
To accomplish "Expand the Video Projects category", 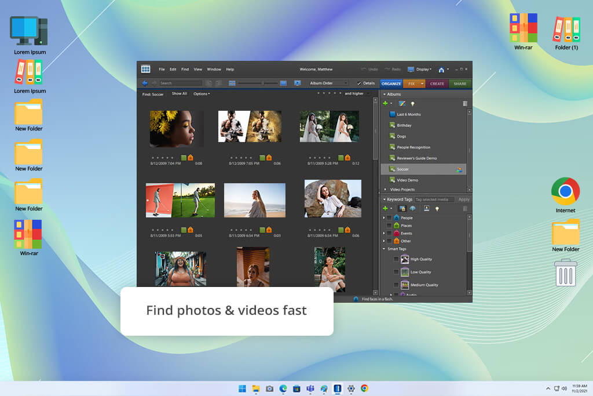I will pyautogui.click(x=385, y=189).
